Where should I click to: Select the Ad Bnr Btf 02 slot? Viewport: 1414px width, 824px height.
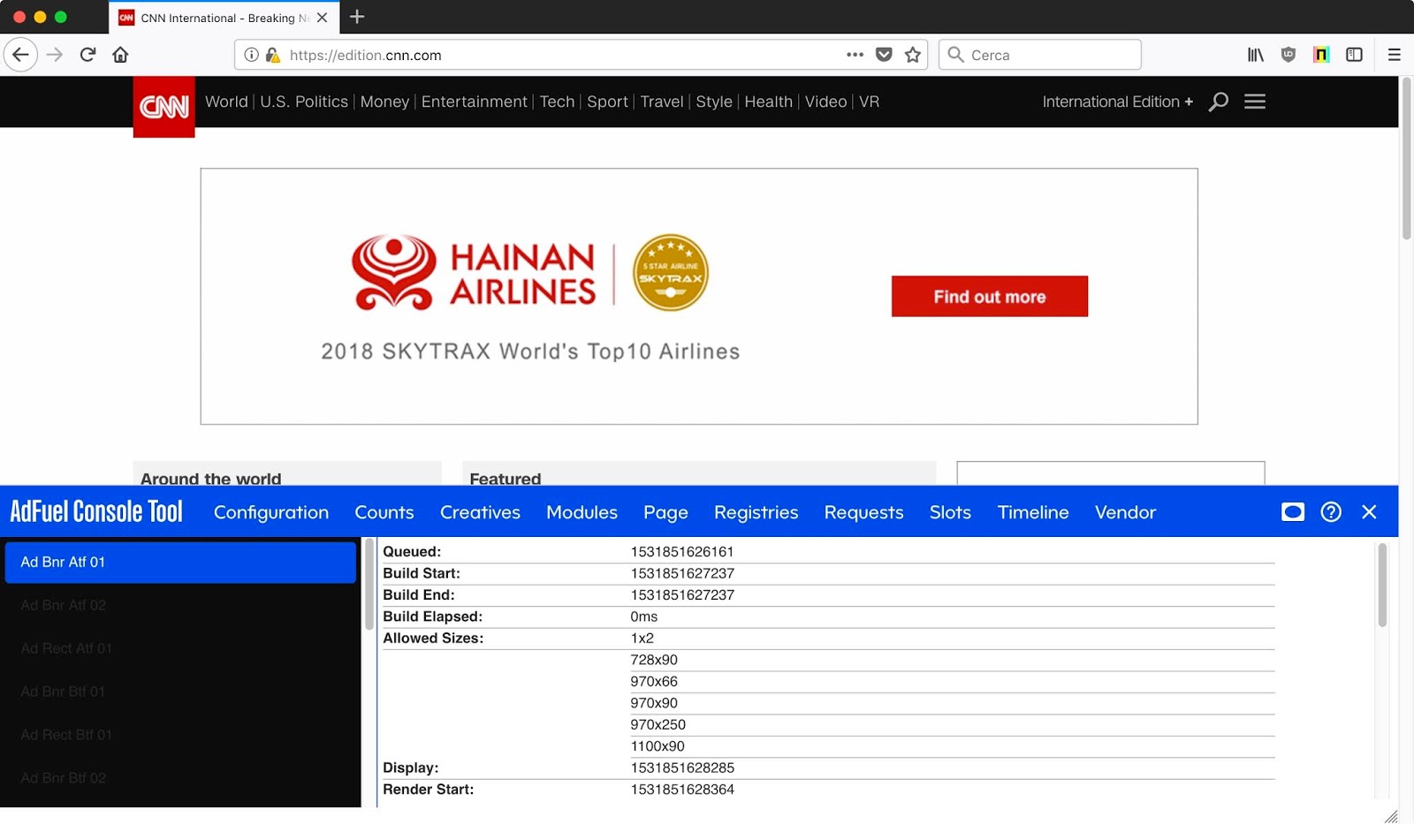pyautogui.click(x=180, y=778)
